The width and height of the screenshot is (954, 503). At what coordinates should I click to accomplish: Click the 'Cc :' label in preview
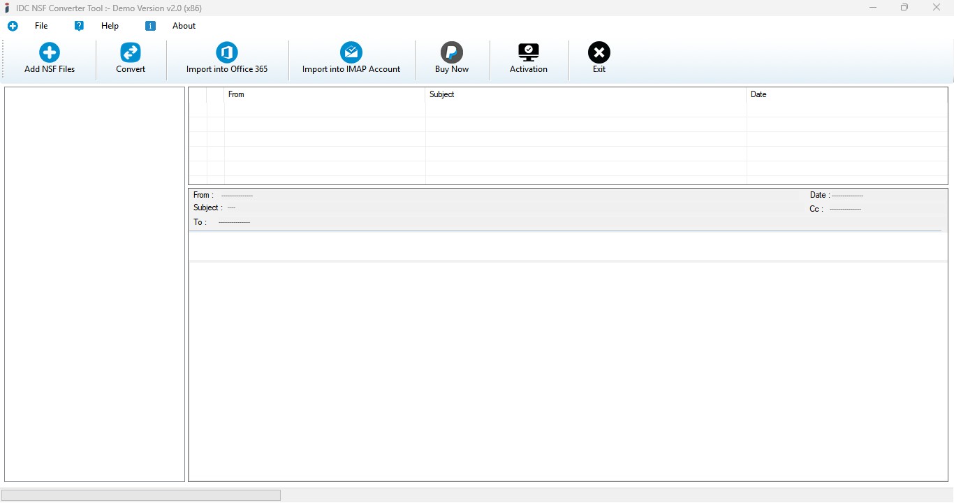(816, 209)
